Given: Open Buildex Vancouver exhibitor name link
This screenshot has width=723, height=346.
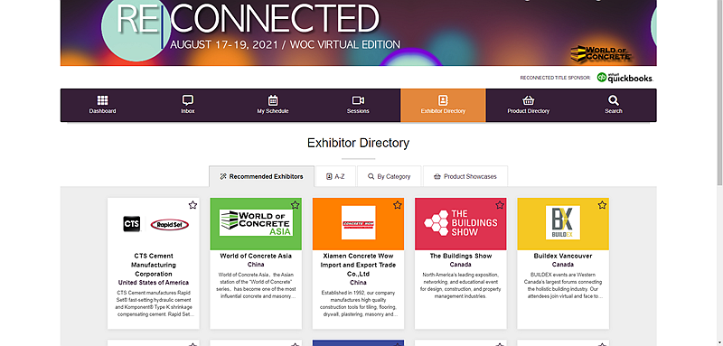Looking at the screenshot, I should [562, 256].
